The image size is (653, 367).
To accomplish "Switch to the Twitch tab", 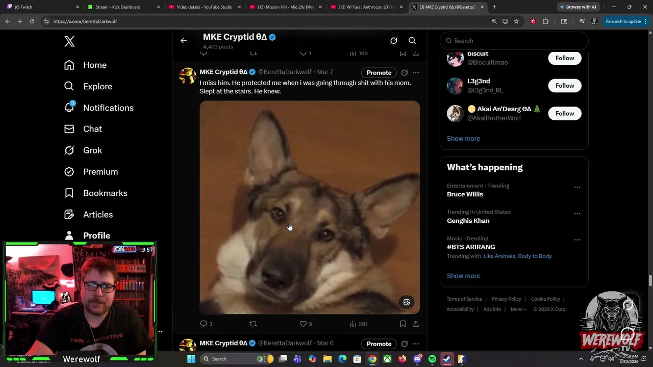I will [43, 7].
